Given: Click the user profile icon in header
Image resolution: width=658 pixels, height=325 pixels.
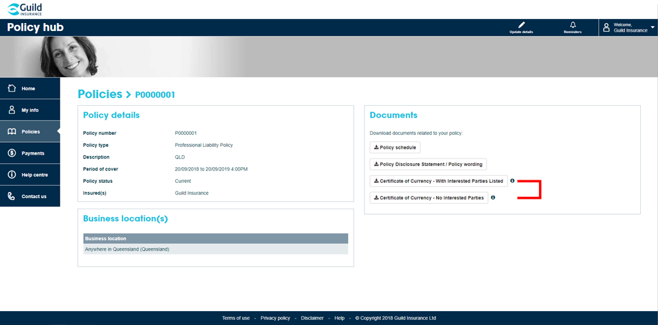Looking at the screenshot, I should point(607,28).
